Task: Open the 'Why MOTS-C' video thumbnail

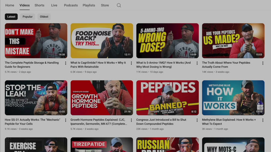Action: [233, 145]
